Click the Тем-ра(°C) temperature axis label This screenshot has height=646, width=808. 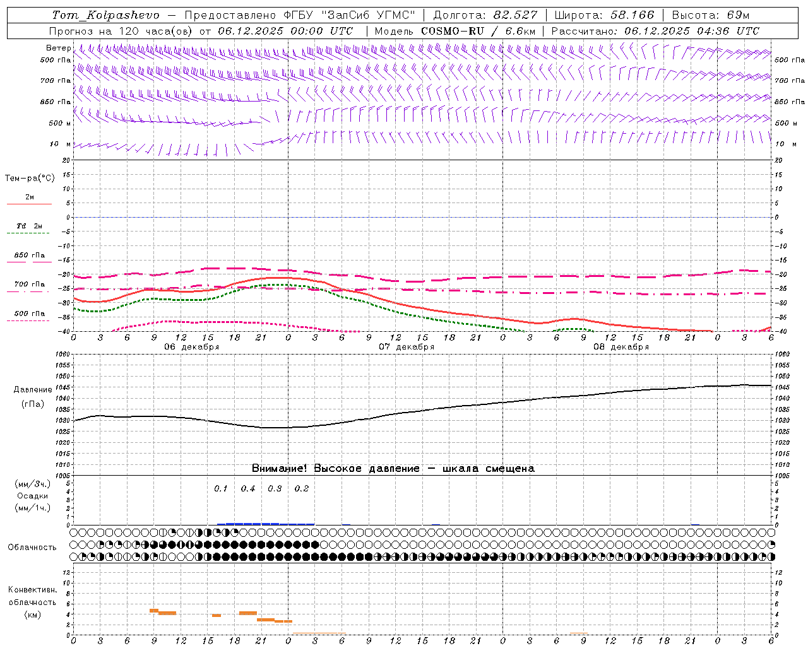click(x=30, y=179)
